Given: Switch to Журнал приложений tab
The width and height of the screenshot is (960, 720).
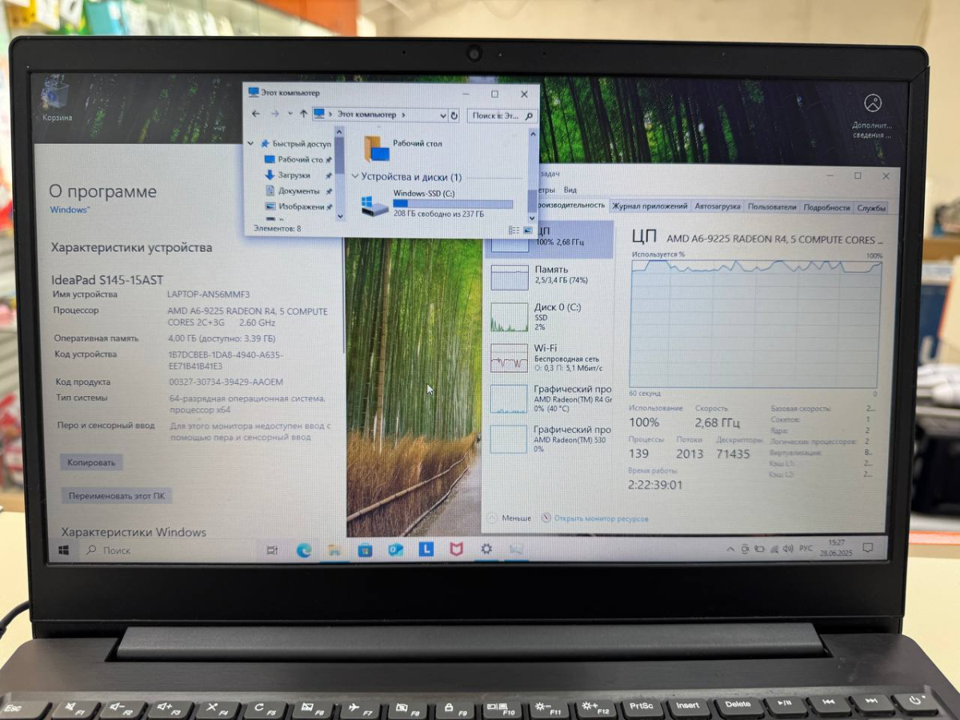Looking at the screenshot, I should (650, 206).
